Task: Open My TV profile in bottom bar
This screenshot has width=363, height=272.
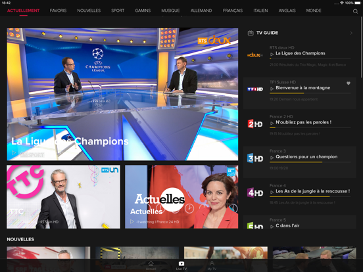Action: tap(212, 265)
